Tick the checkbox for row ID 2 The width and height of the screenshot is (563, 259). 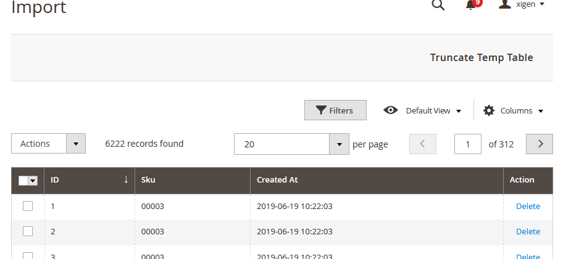click(28, 231)
